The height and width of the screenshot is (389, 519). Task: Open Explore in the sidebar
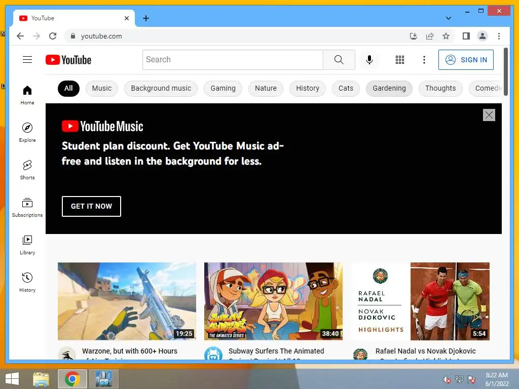27,133
